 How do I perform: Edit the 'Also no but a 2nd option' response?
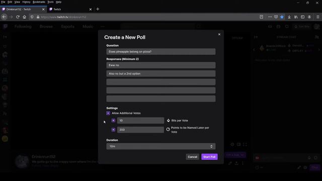161,74
